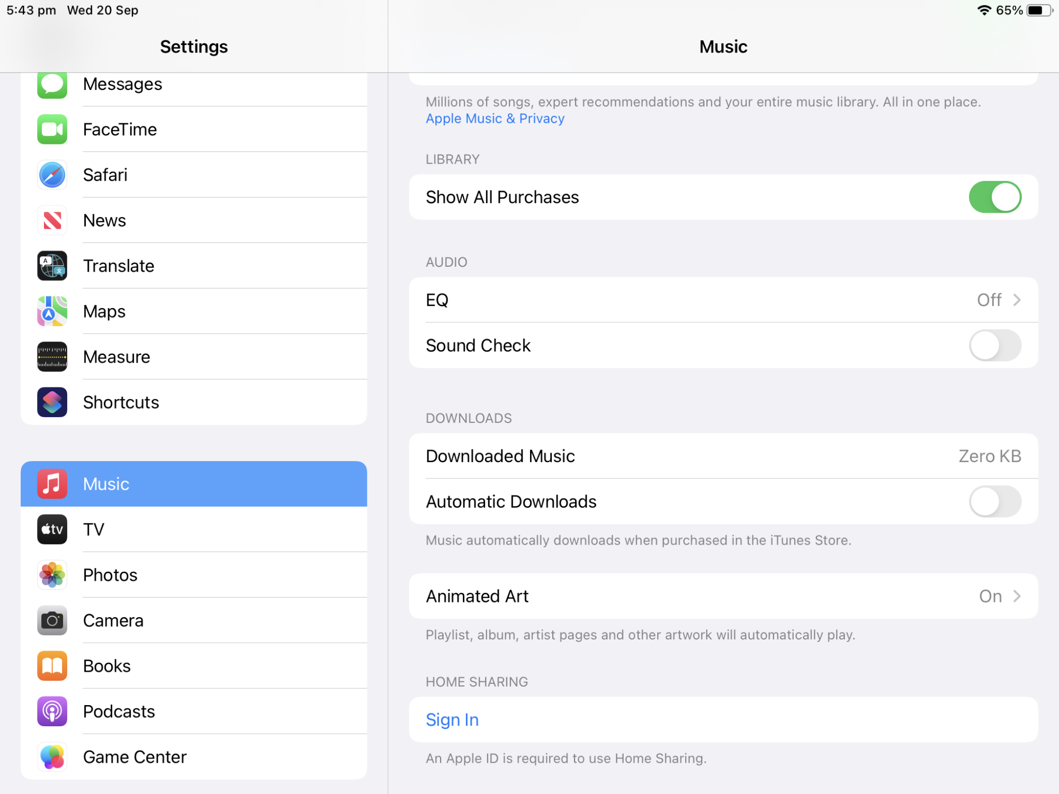
Task: Turn off Show All Purchases switch
Action: [x=994, y=197]
